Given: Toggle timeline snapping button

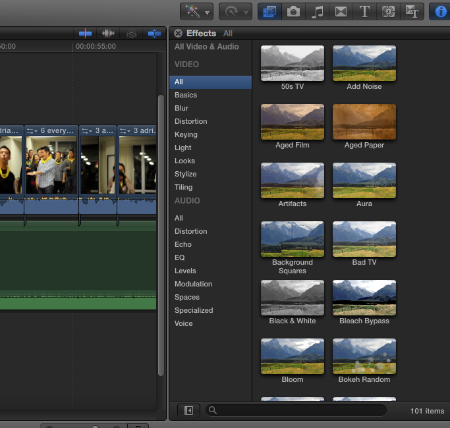Looking at the screenshot, I should coord(154,34).
